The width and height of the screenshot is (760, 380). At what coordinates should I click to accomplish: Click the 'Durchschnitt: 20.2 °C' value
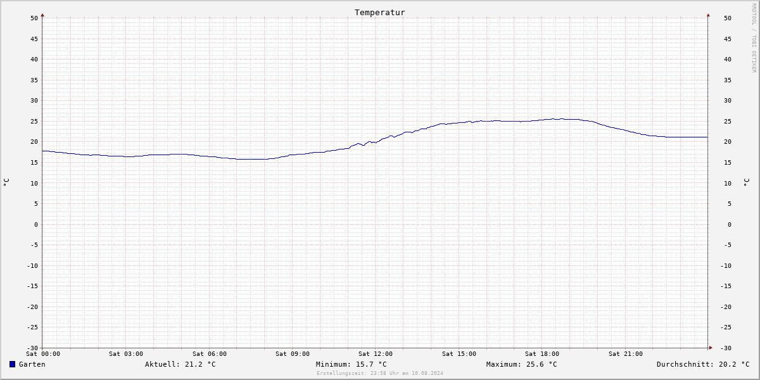click(x=703, y=364)
